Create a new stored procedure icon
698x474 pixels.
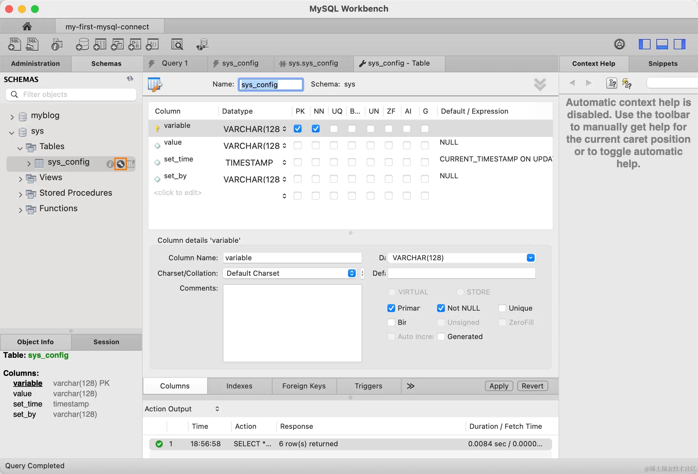[x=135, y=44]
